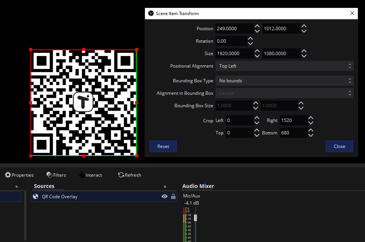
Task: Click the Mic/Aux audio level meter
Action: point(184,225)
